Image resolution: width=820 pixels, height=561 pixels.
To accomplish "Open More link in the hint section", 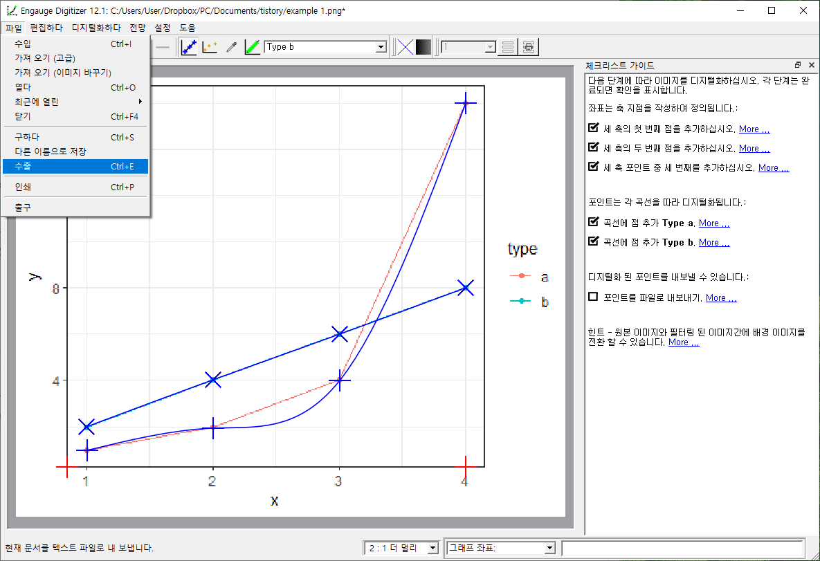I will coord(684,342).
